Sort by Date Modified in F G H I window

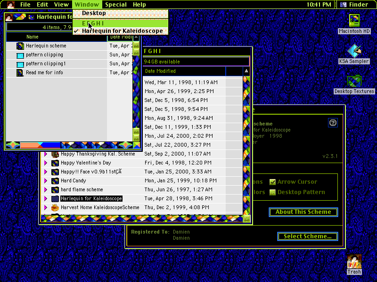(184, 71)
